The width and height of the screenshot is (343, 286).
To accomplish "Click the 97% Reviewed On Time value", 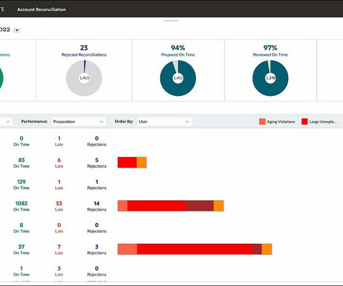I will tap(271, 48).
